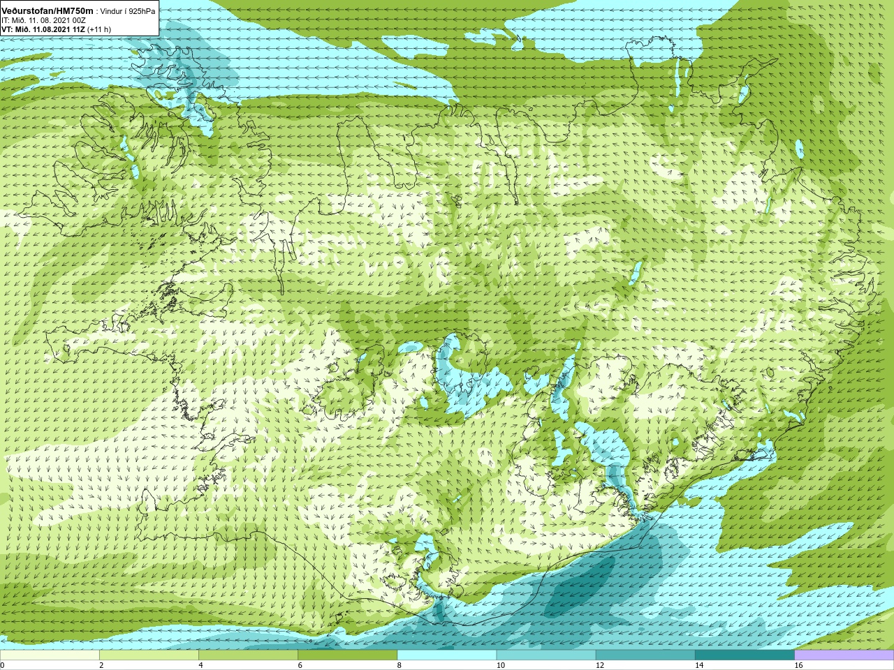Click the light teal 10–12 legend swatch
Screen dimensions: 894x670
pyautogui.click(x=546, y=655)
